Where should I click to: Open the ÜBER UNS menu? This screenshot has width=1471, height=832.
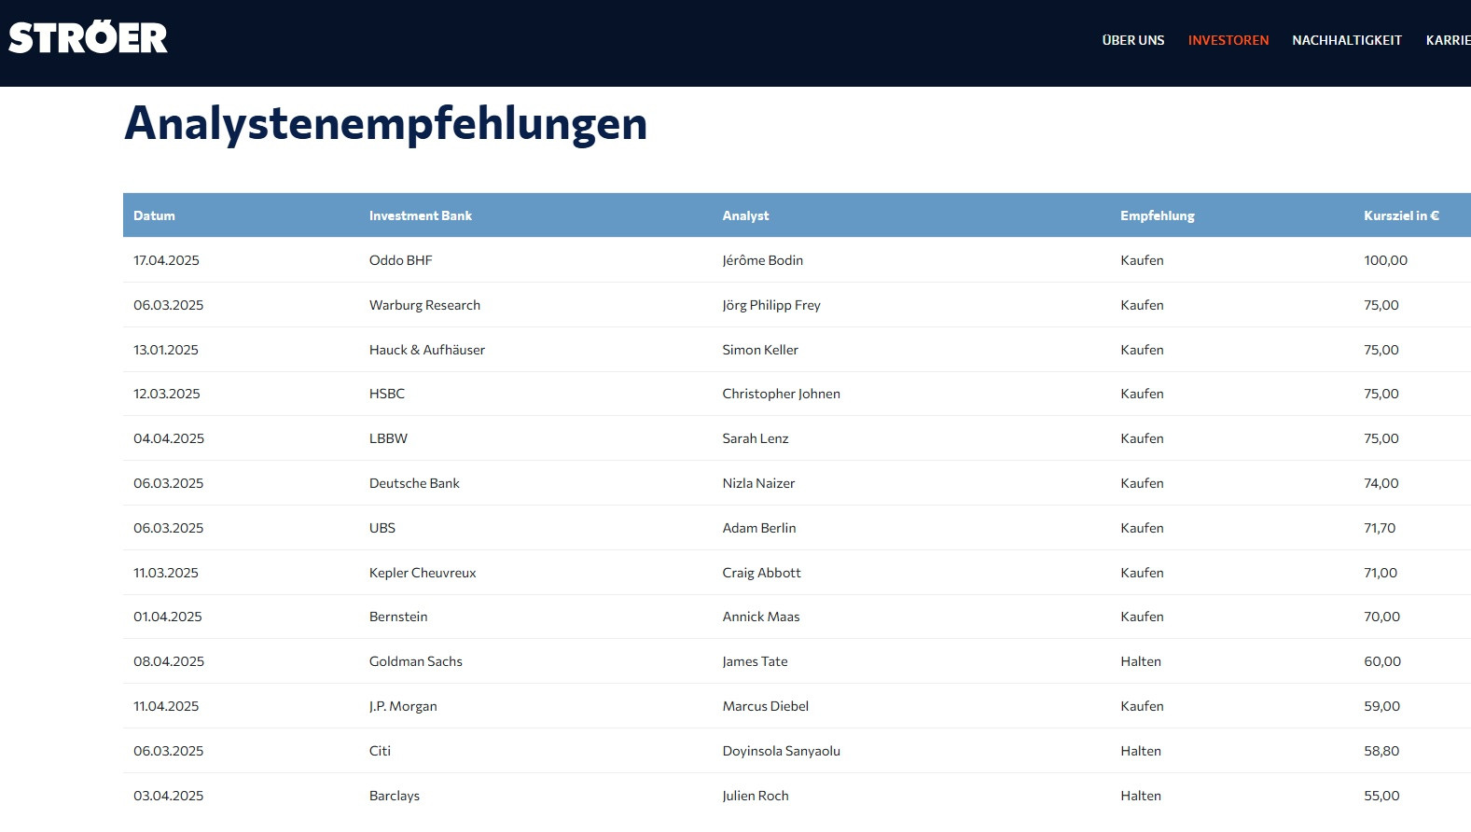(x=1132, y=40)
